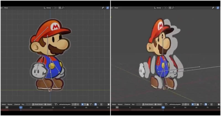Toggle Only Show Selected filter in left timeline

82,104
